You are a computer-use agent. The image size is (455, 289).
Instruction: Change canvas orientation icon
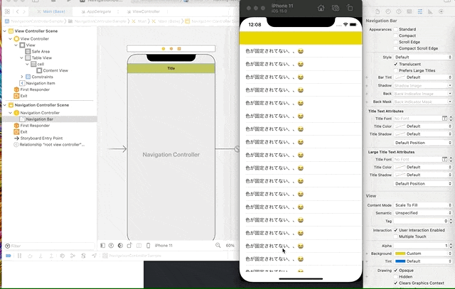(x=129, y=246)
